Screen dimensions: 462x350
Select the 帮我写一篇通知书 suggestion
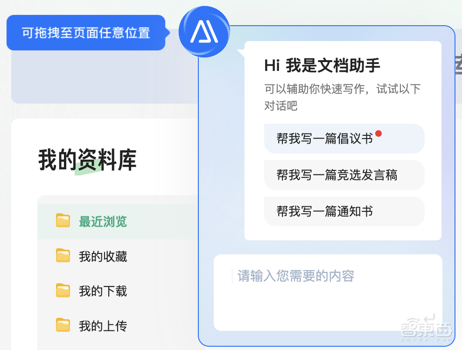point(344,211)
